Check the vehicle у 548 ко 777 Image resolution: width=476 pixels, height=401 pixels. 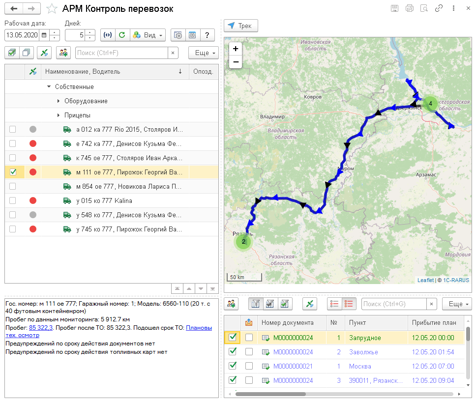point(12,215)
